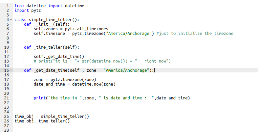This screenshot has height=132, width=258.
Task: Fold the _time_teller method at line 10
Action: tap(11, 47)
